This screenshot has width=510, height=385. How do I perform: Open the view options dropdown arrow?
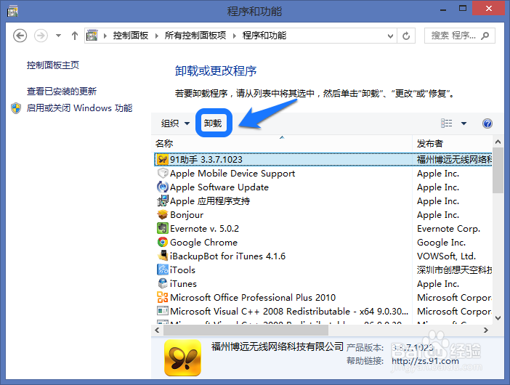(x=464, y=123)
